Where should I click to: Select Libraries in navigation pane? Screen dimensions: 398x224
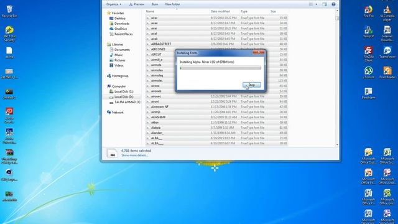(x=118, y=44)
